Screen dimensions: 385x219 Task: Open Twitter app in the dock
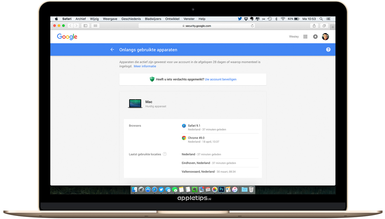pyautogui.click(x=161, y=189)
